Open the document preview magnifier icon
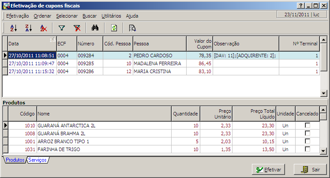Screen dimensions: 330x178 pyautogui.click(x=132, y=28)
